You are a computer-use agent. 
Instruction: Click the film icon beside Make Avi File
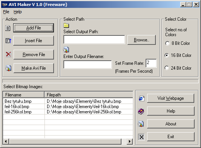8,68
